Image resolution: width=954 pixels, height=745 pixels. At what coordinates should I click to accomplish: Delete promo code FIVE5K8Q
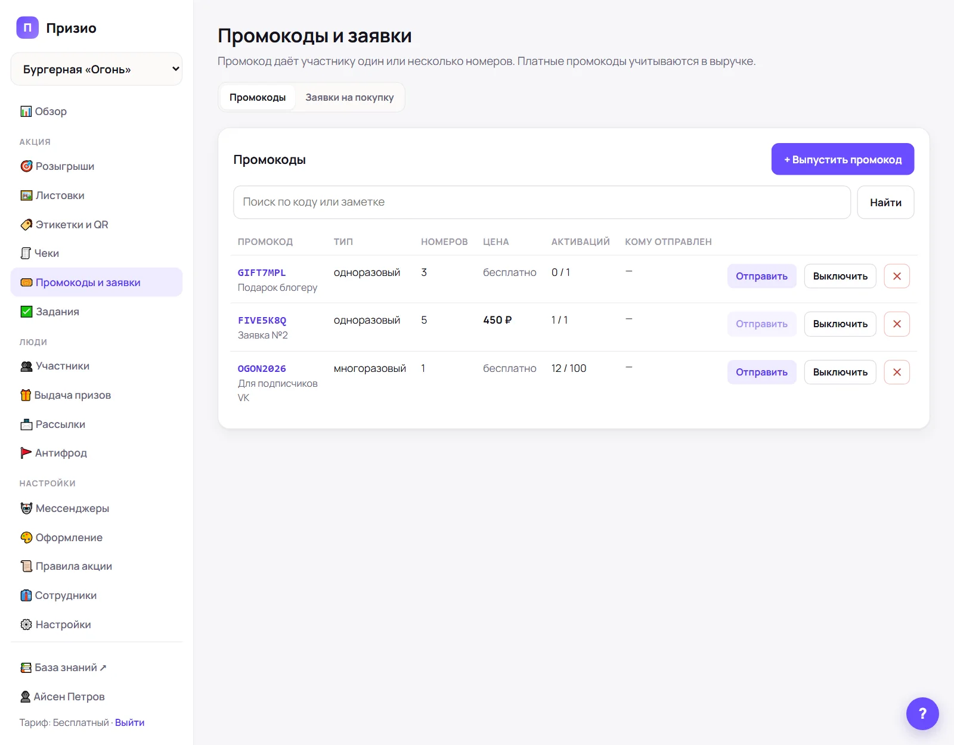coord(897,324)
